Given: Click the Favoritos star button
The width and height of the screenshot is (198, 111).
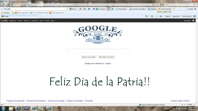Looking at the screenshot, I should (x=5, y=13).
